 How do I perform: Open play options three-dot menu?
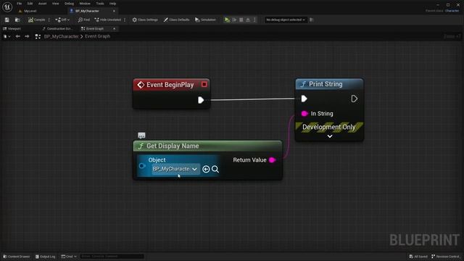click(x=254, y=20)
